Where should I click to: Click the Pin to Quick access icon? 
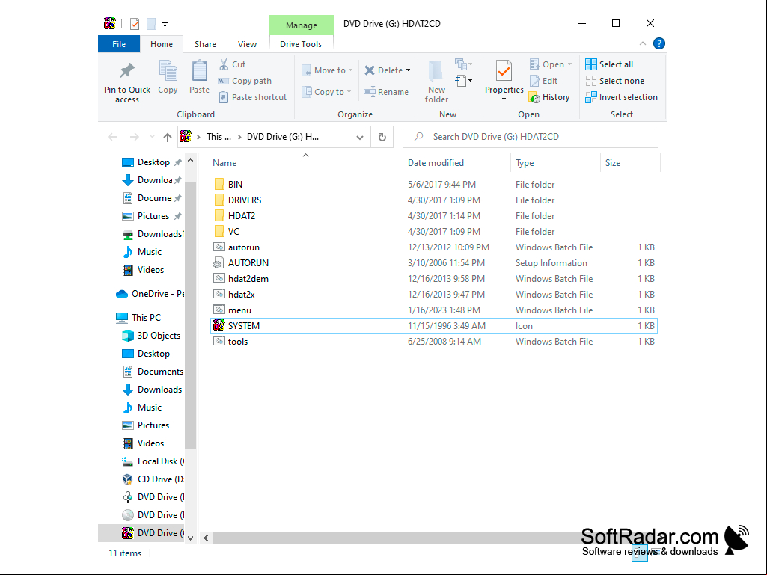[126, 71]
